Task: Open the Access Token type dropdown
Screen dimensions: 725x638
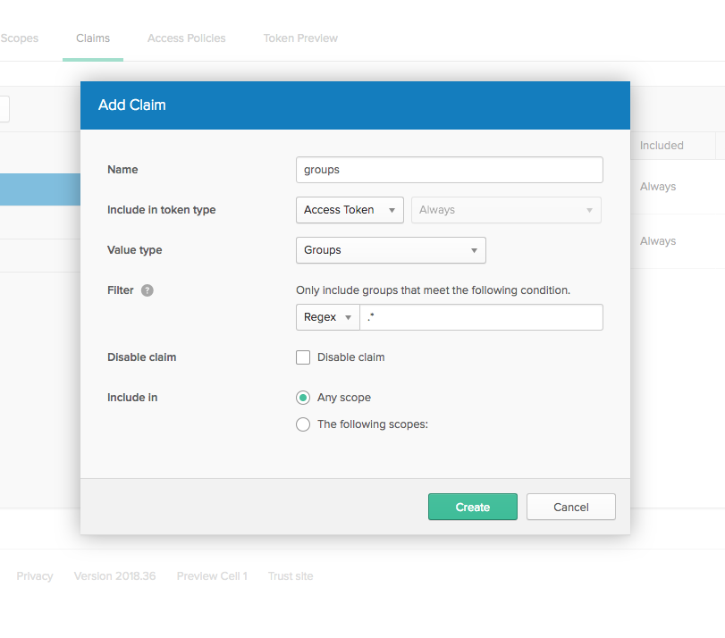Action: pos(349,210)
